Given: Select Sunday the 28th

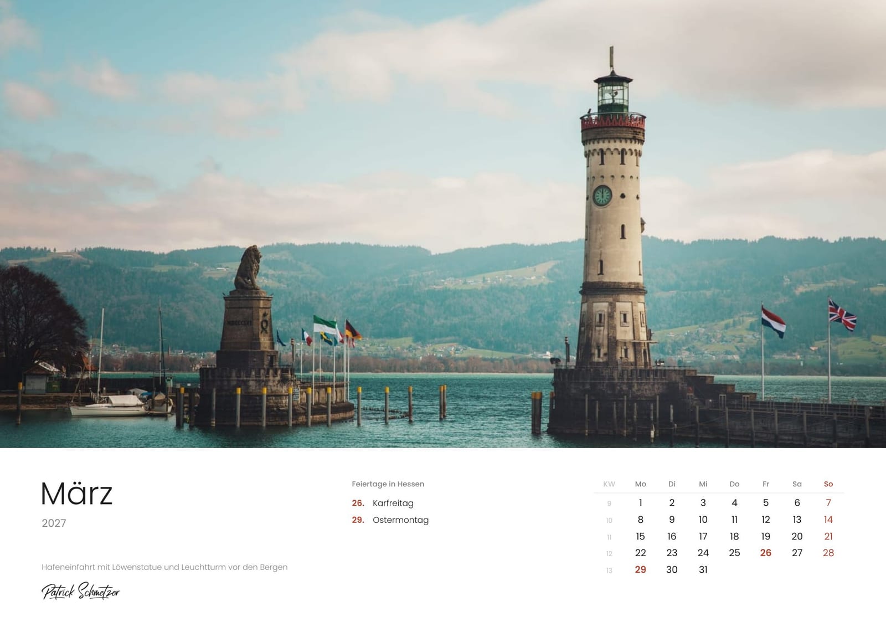Looking at the screenshot, I should (828, 553).
